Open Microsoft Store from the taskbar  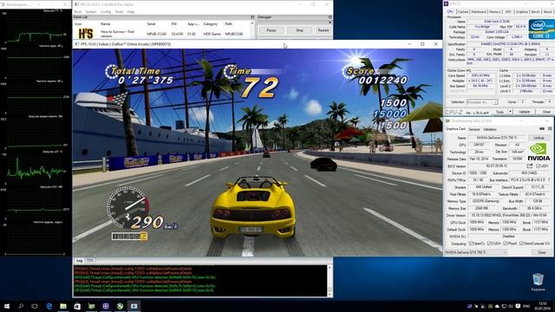point(77,306)
